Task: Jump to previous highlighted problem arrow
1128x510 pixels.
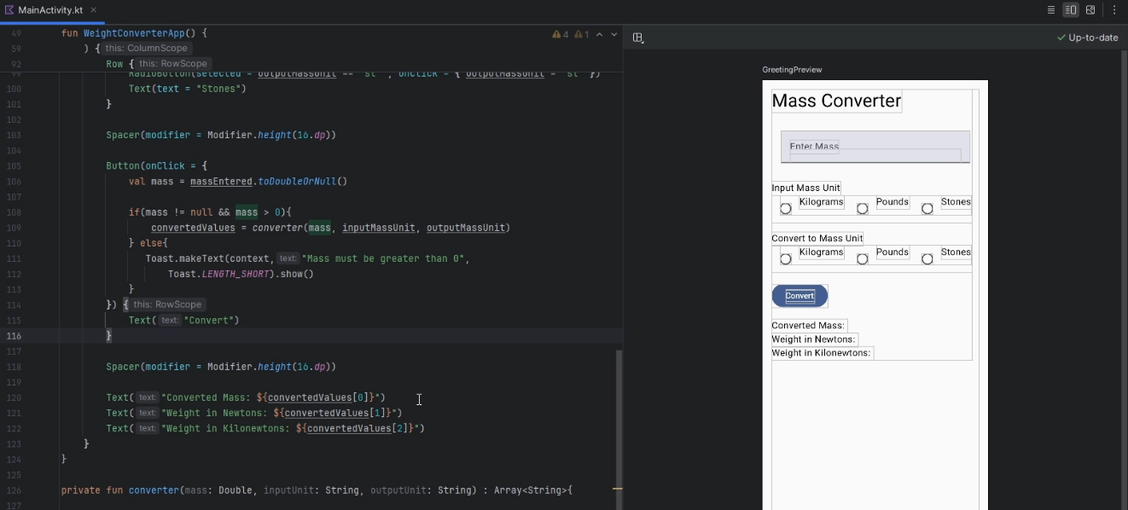Action: (599, 35)
